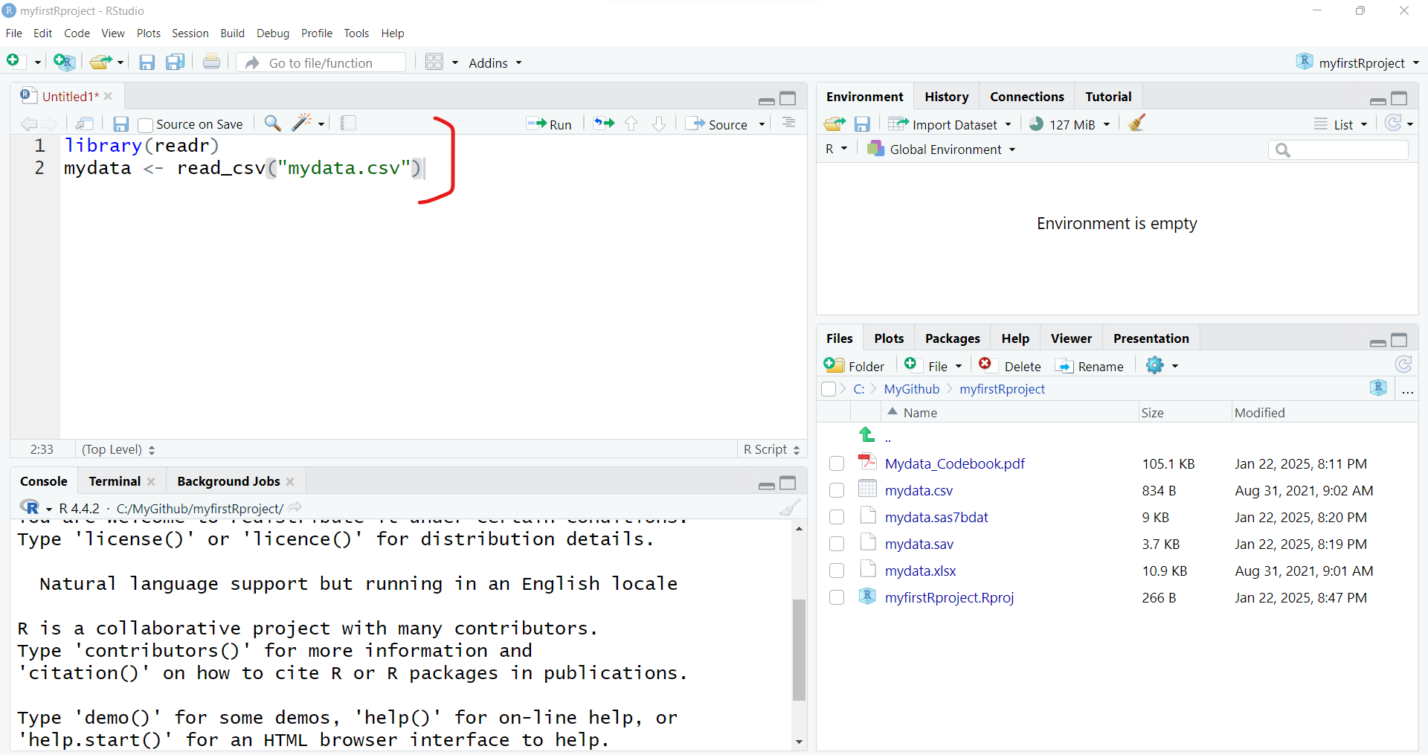Click the new Folder button in Files
This screenshot has width=1428, height=755.
click(854, 366)
